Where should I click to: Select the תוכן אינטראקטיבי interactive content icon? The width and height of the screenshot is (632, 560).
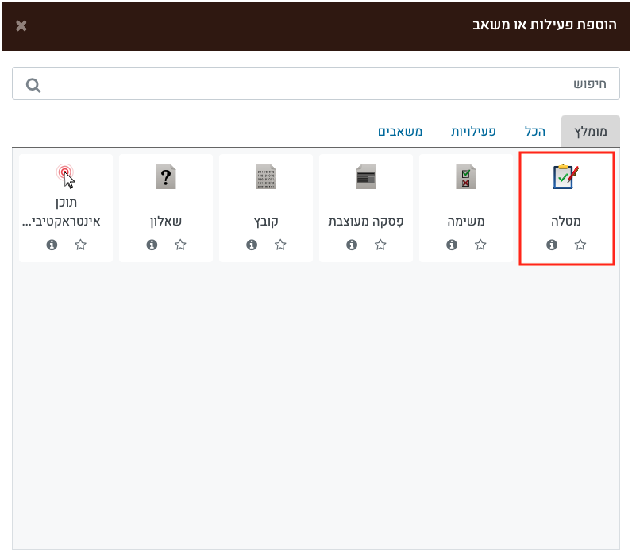pos(66,175)
